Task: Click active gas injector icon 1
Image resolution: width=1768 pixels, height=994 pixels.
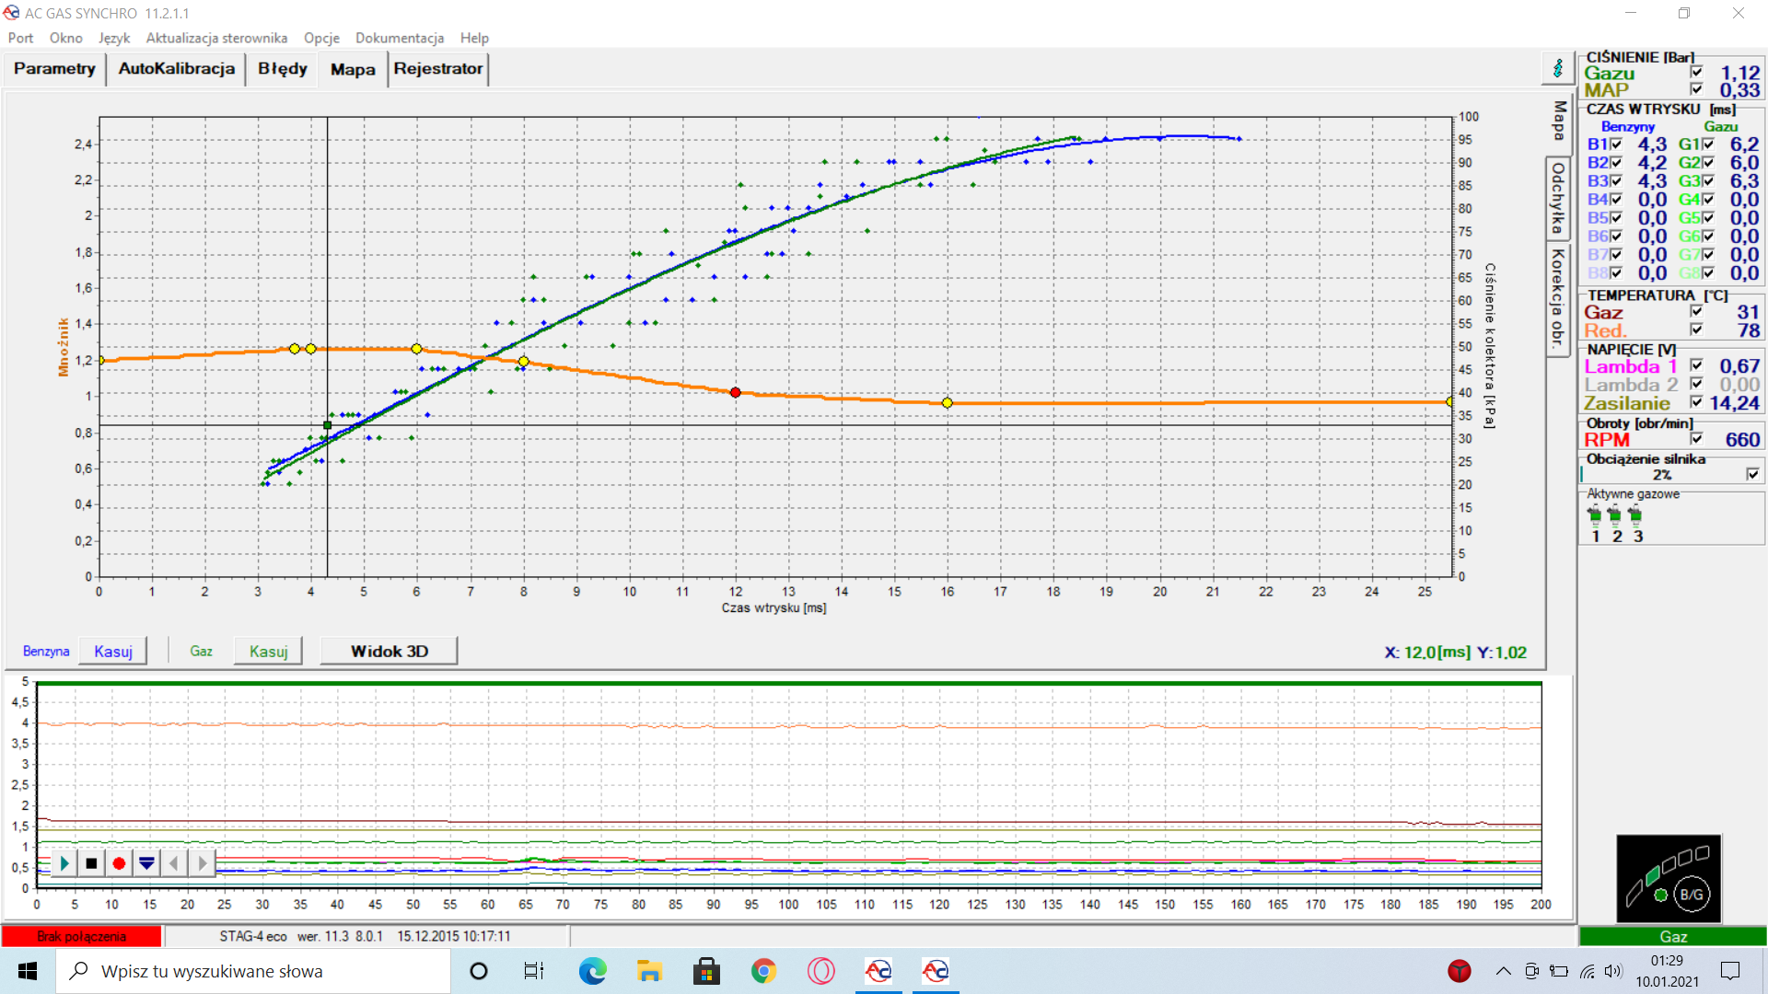Action: click(1595, 514)
